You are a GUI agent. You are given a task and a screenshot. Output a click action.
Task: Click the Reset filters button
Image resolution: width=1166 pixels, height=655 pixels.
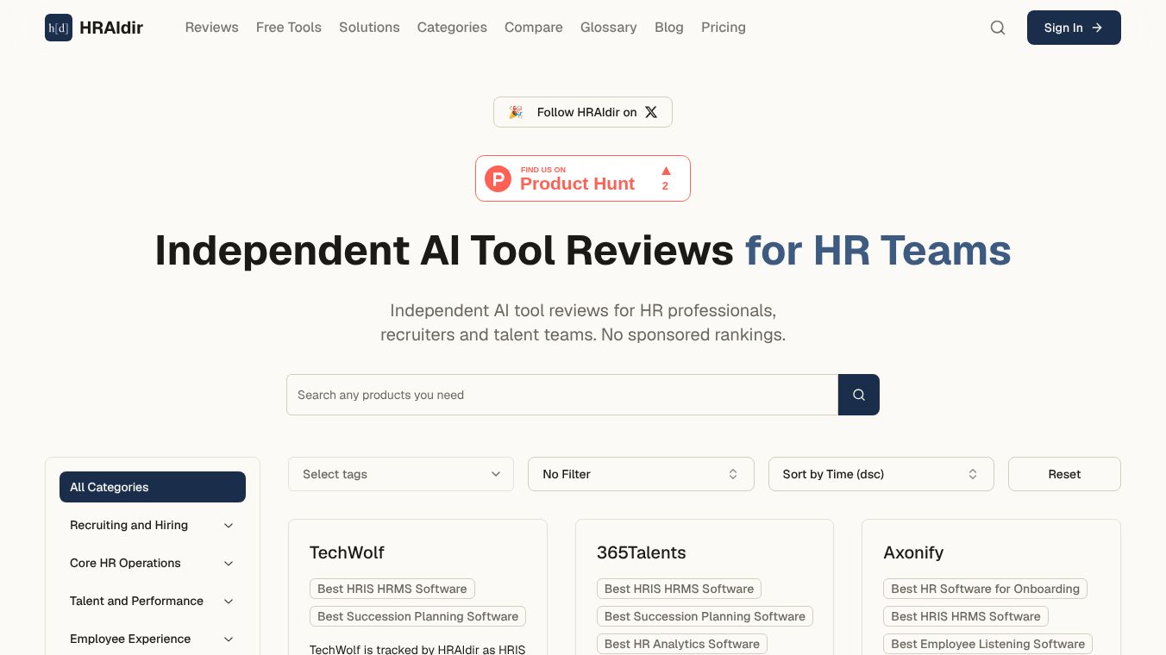click(1064, 474)
